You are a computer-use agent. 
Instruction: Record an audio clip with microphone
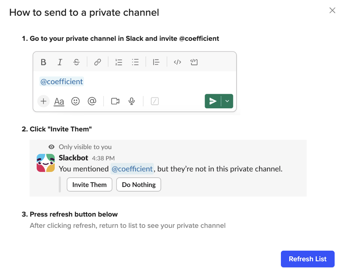tap(132, 101)
